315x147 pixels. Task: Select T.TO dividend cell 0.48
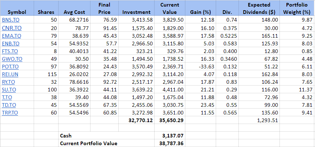[x=227, y=98]
